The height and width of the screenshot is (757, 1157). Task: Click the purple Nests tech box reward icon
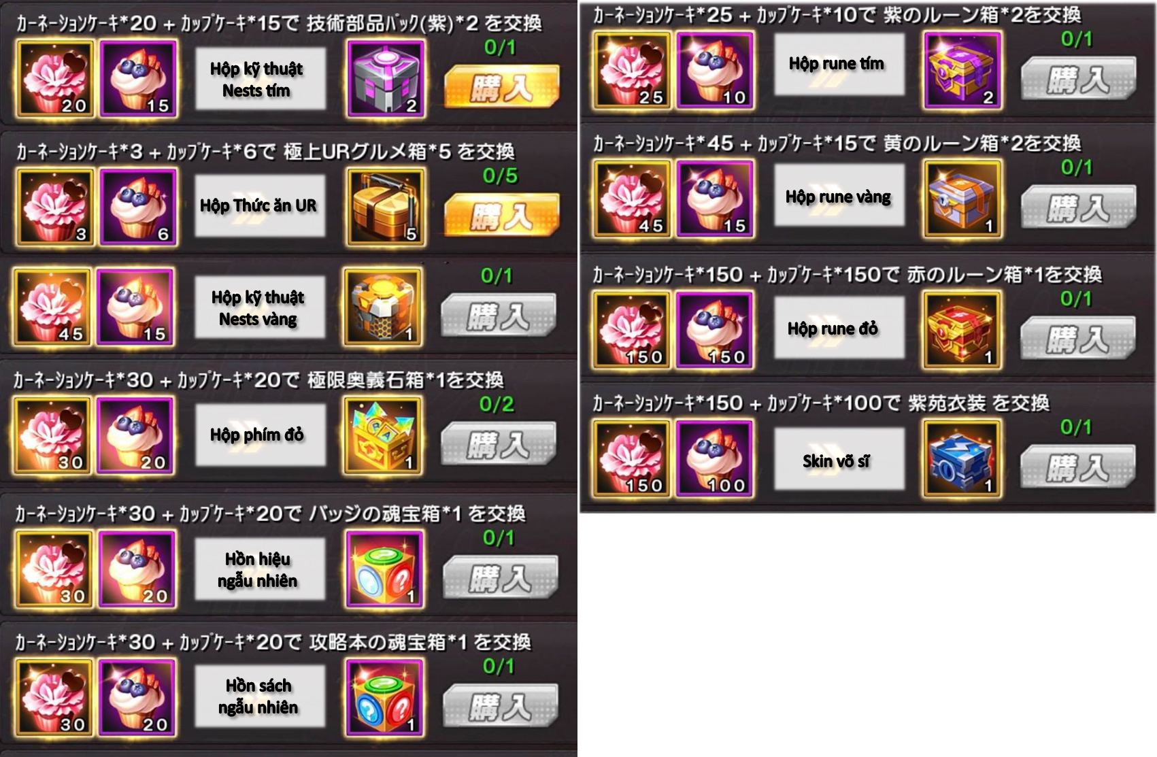386,78
